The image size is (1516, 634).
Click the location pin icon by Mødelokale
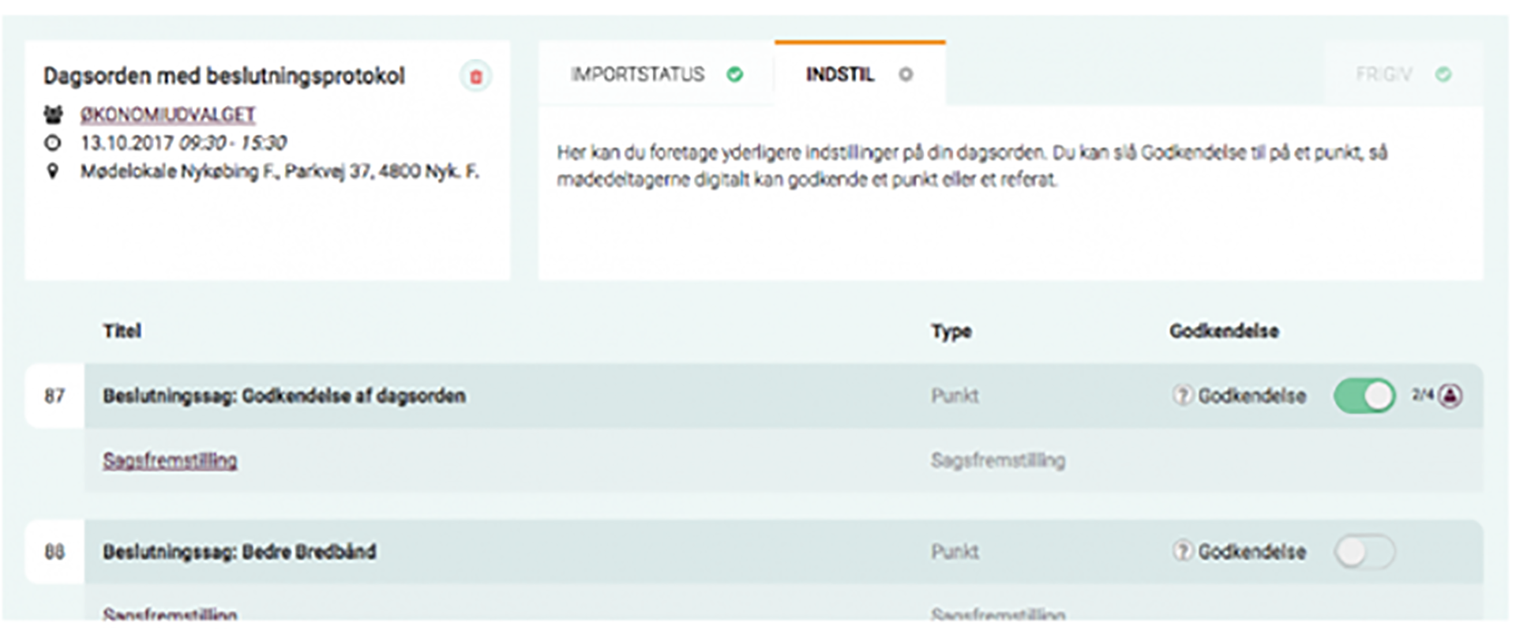pyautogui.click(x=53, y=171)
